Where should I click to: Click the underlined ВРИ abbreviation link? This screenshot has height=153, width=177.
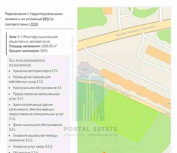tap(46, 19)
